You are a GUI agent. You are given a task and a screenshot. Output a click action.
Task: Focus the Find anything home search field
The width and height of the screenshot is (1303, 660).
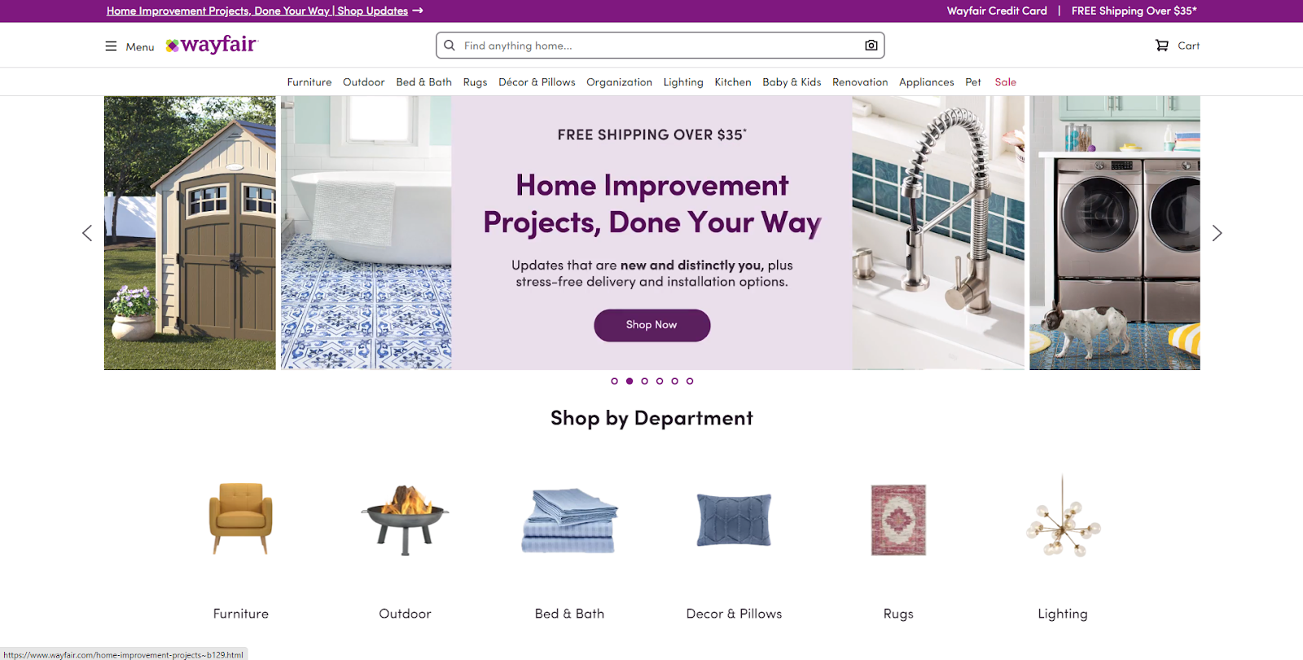(660, 46)
